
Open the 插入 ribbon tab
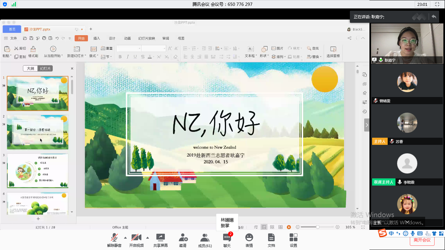coord(97,38)
